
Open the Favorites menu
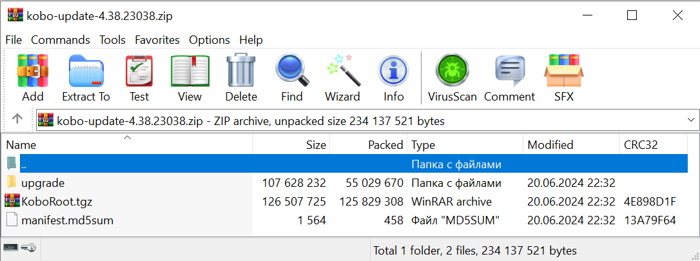coord(157,40)
